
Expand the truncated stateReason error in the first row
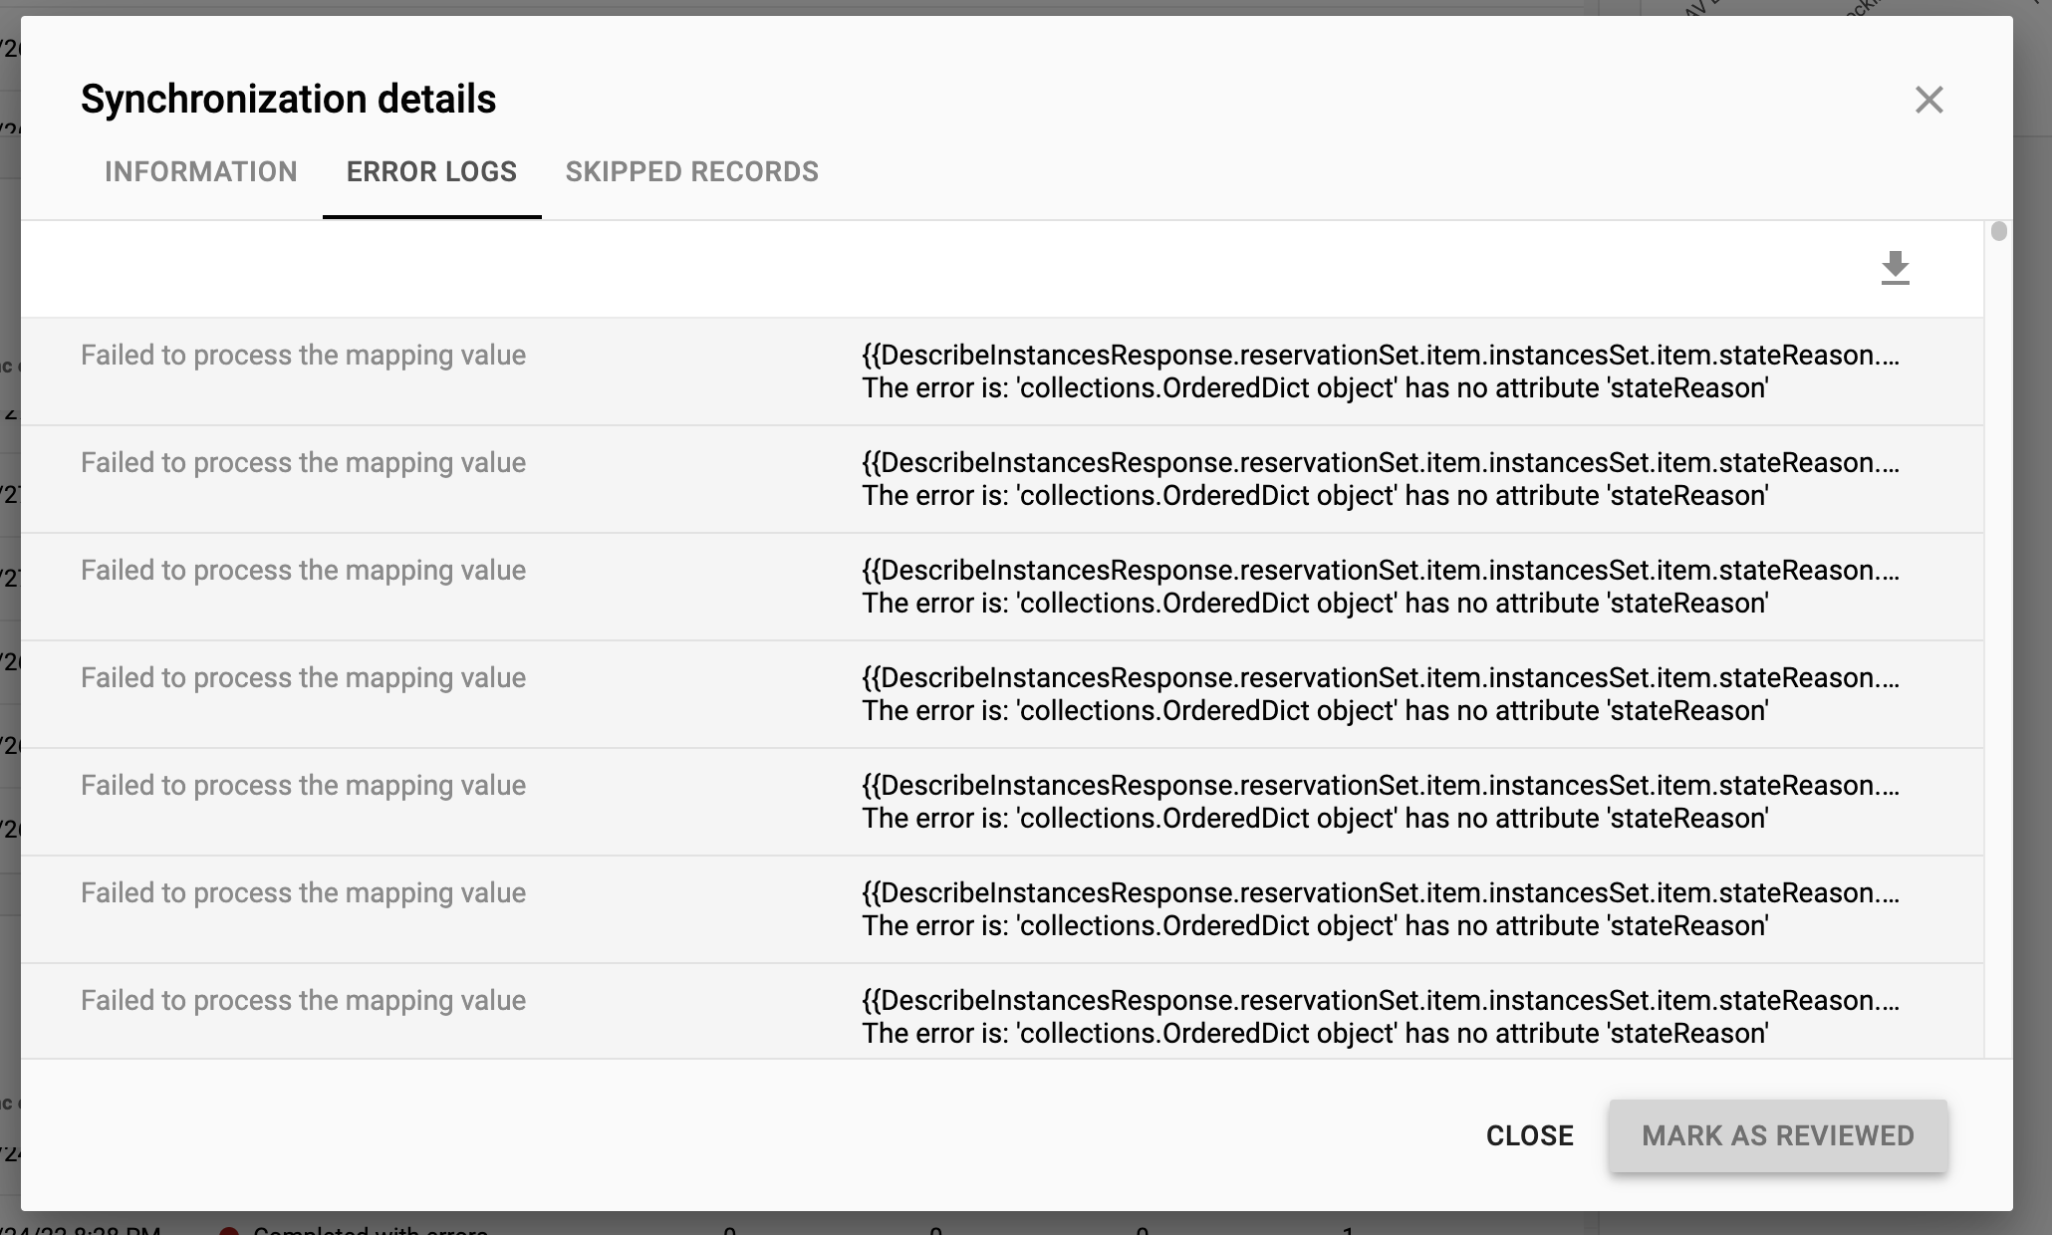point(1891,355)
